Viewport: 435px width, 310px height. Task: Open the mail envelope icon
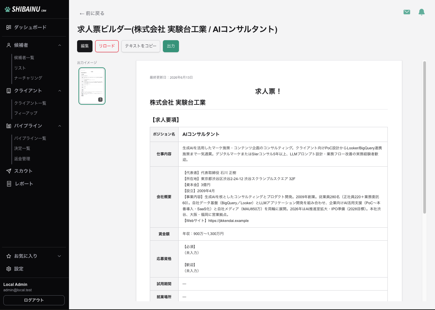(407, 12)
